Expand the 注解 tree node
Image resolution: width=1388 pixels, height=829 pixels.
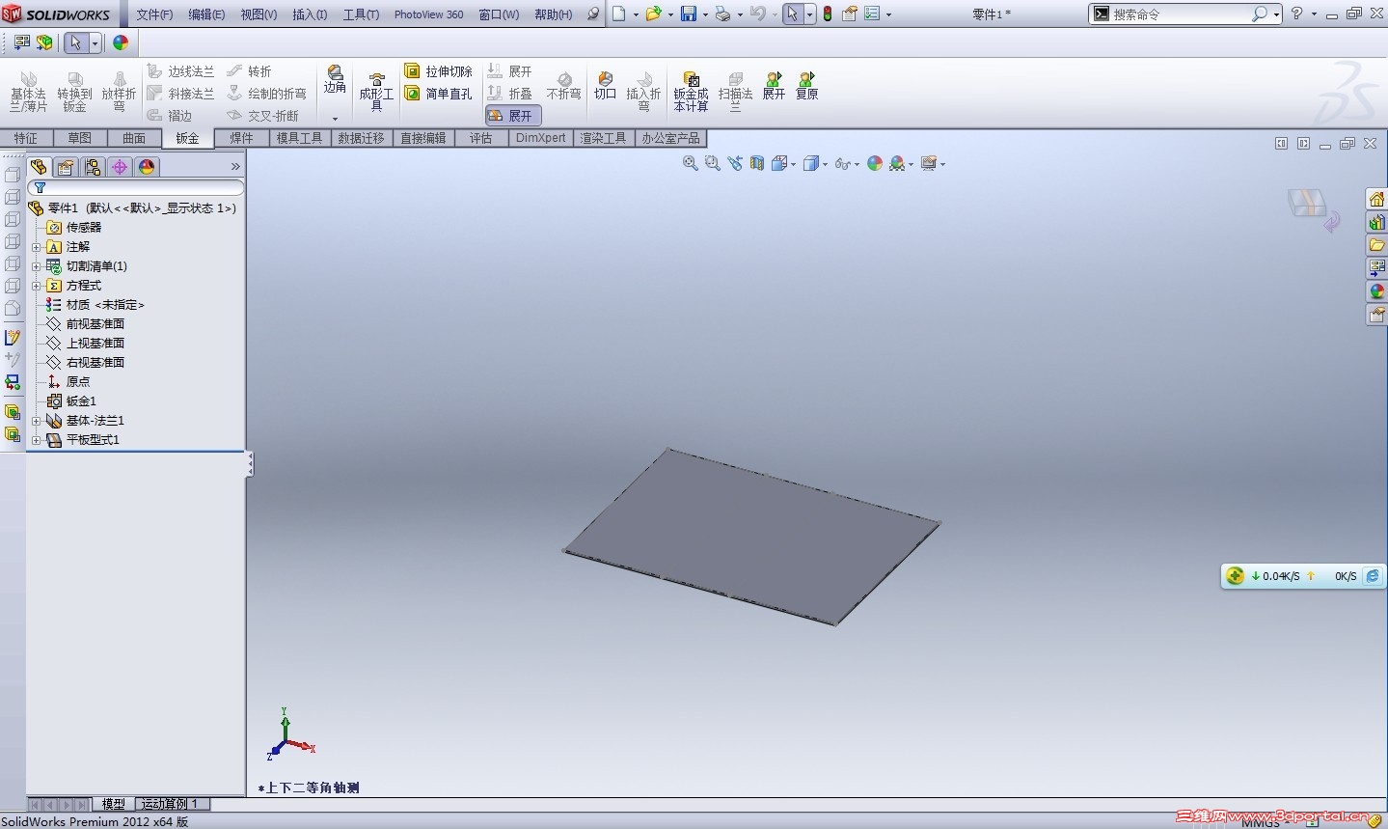click(36, 247)
